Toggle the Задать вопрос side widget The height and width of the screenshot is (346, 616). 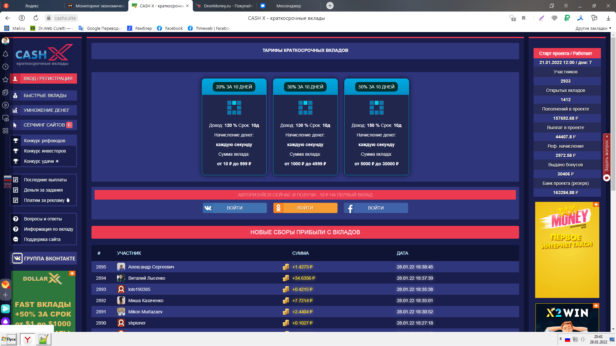pos(606,157)
